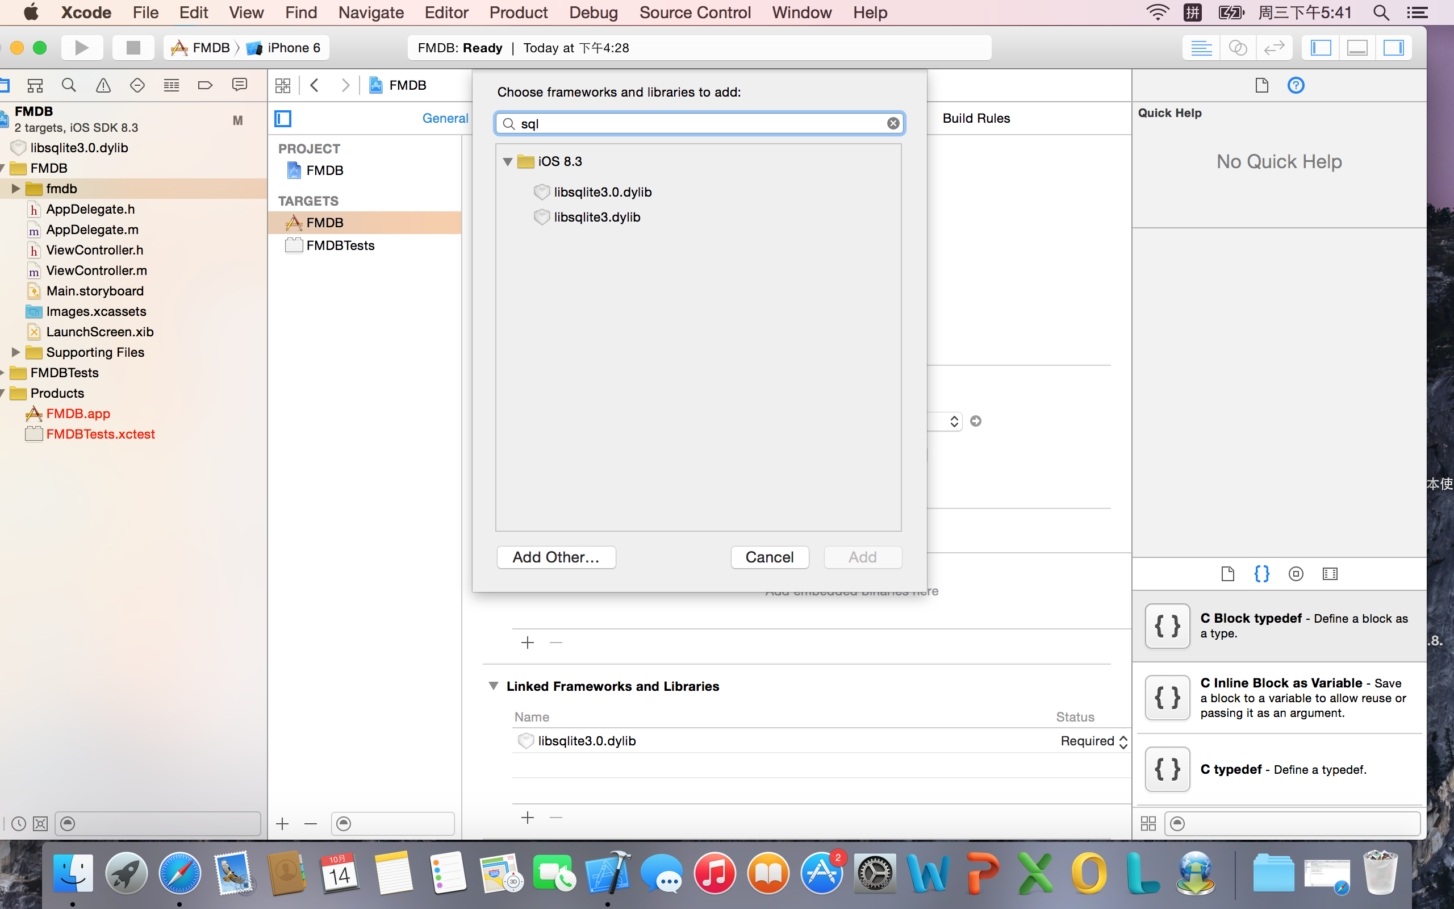1454x909 pixels.
Task: Open the Required status dropdown
Action: [x=1093, y=741]
